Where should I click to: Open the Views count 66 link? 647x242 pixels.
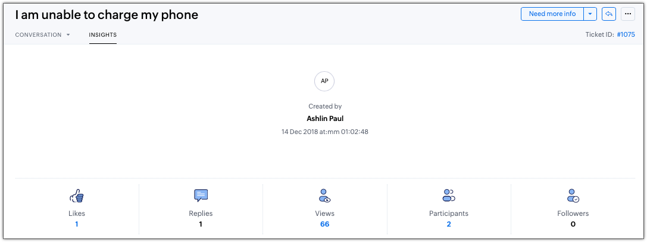(324, 224)
